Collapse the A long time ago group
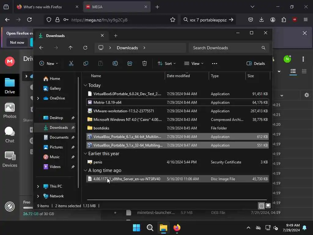The image size is (313, 235). 86,170
